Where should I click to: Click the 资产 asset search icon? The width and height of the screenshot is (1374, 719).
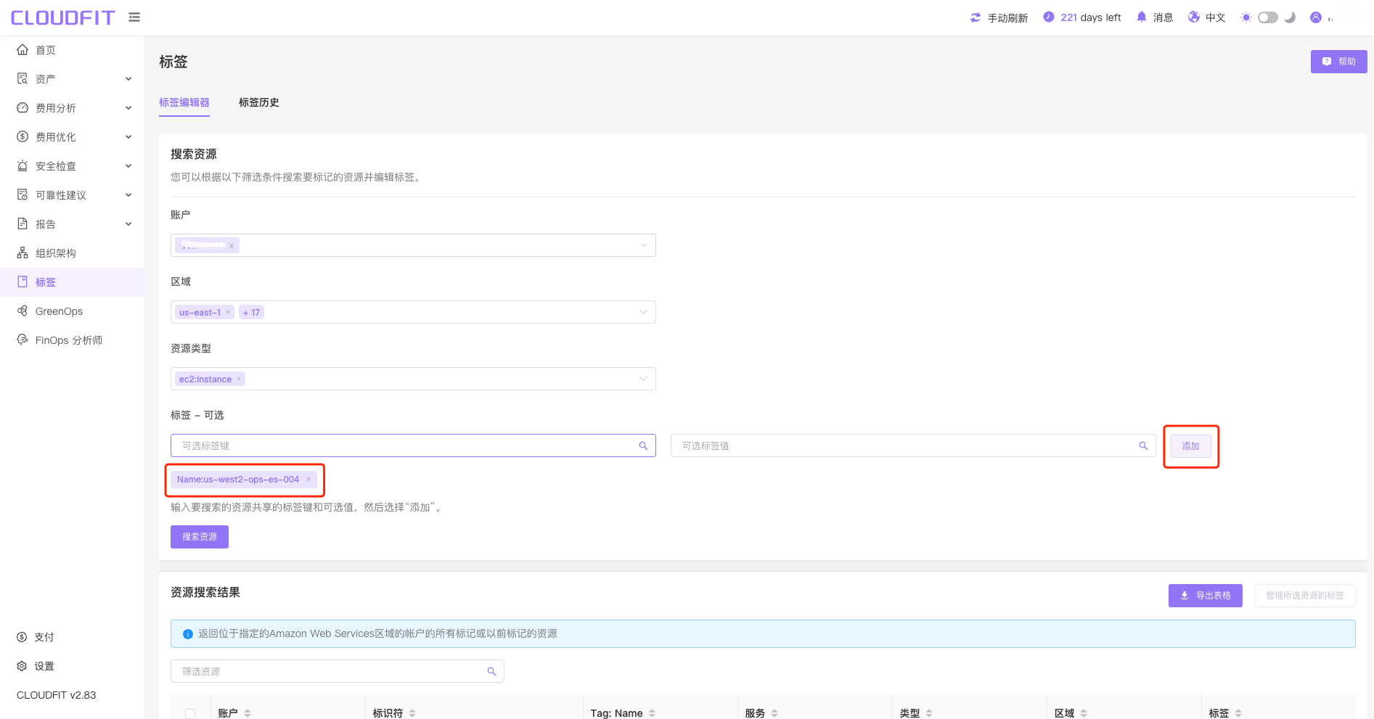point(23,78)
